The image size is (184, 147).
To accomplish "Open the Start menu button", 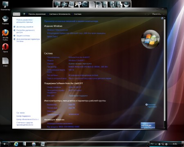I will [x=4, y=144].
